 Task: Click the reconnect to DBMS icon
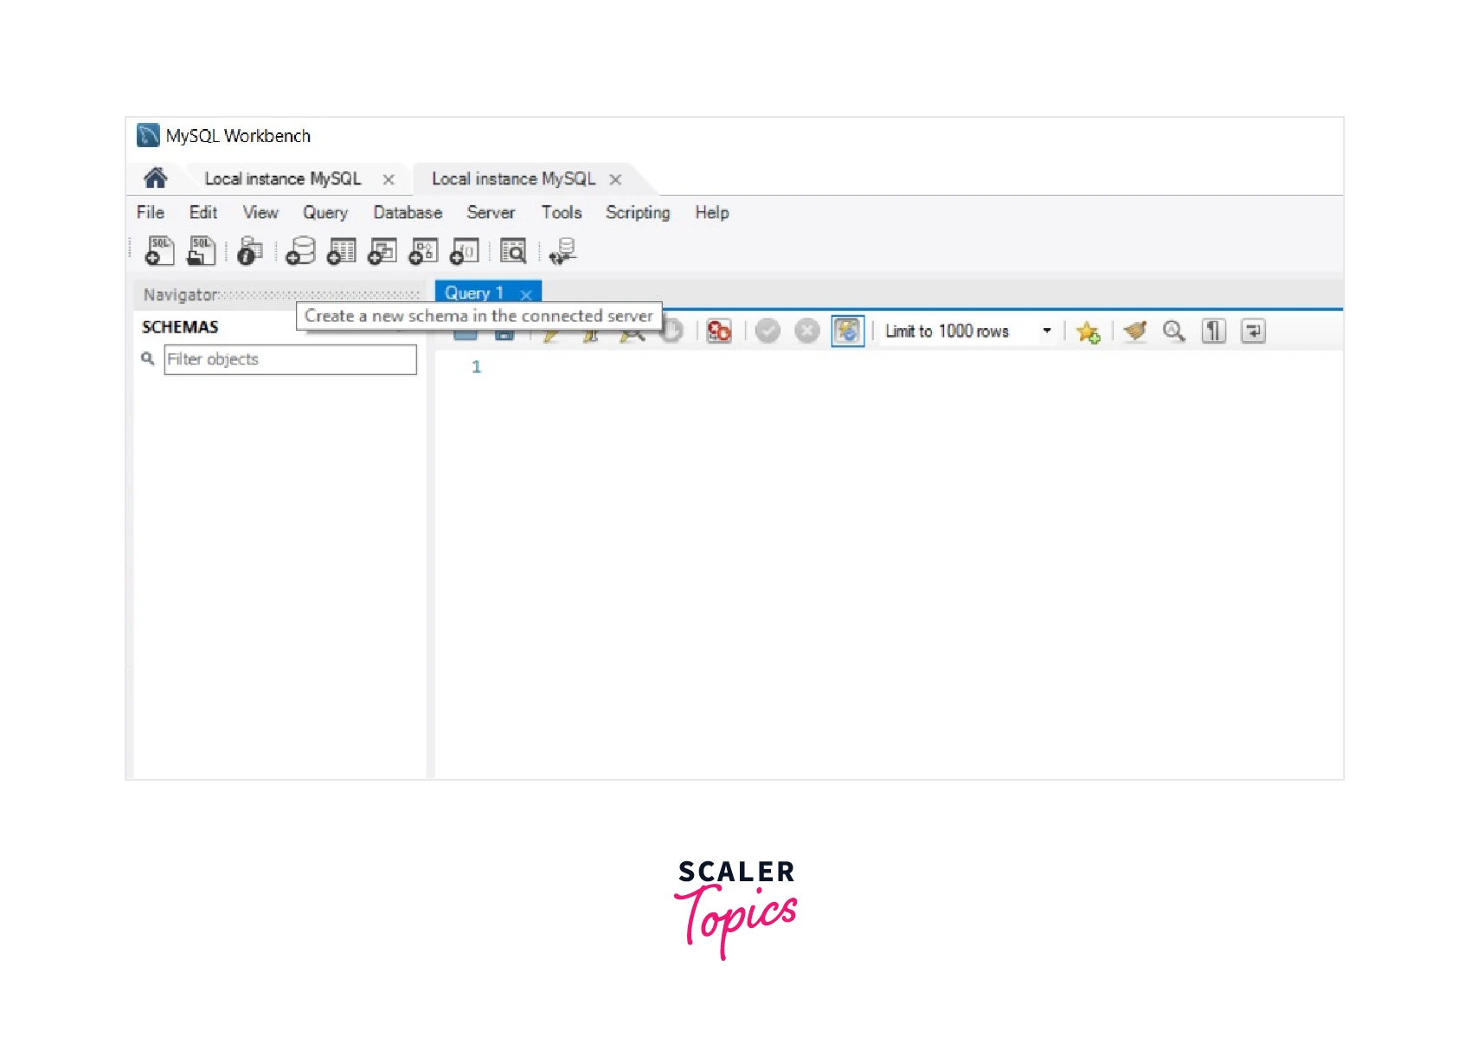pos(562,251)
